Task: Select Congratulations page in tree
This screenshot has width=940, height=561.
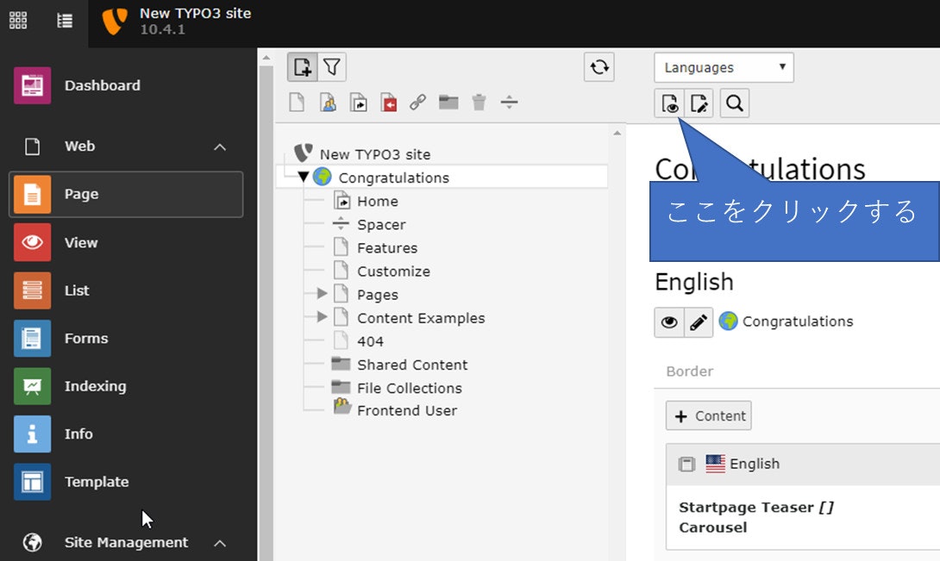Action: (x=393, y=178)
